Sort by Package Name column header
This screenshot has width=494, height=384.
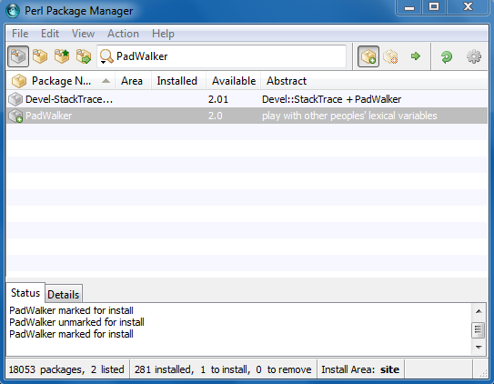pyautogui.click(x=61, y=81)
